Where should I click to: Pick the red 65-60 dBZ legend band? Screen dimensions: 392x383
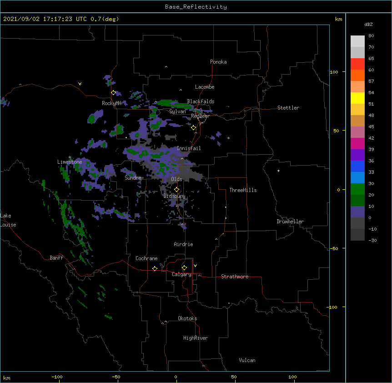tap(357, 64)
